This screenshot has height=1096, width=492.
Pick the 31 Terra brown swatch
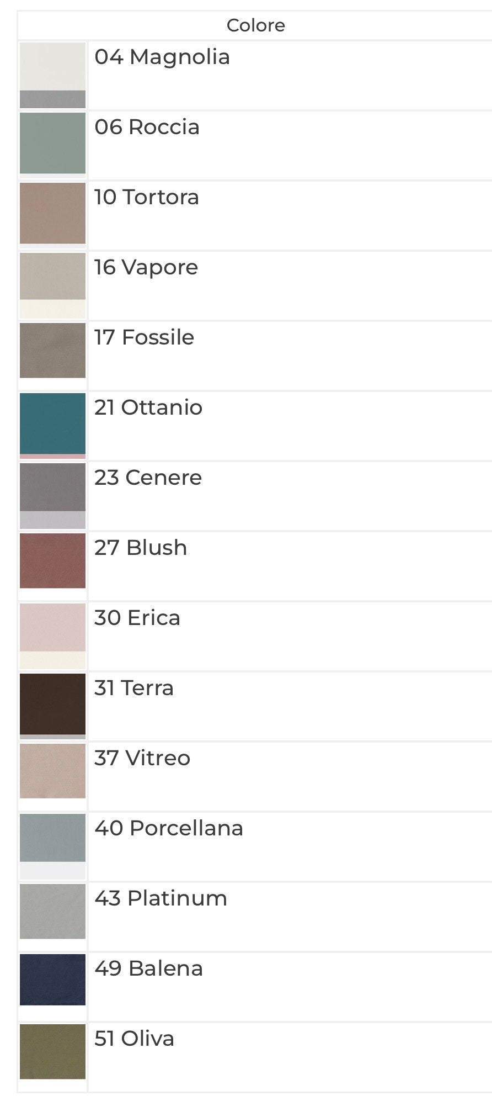coord(52,705)
